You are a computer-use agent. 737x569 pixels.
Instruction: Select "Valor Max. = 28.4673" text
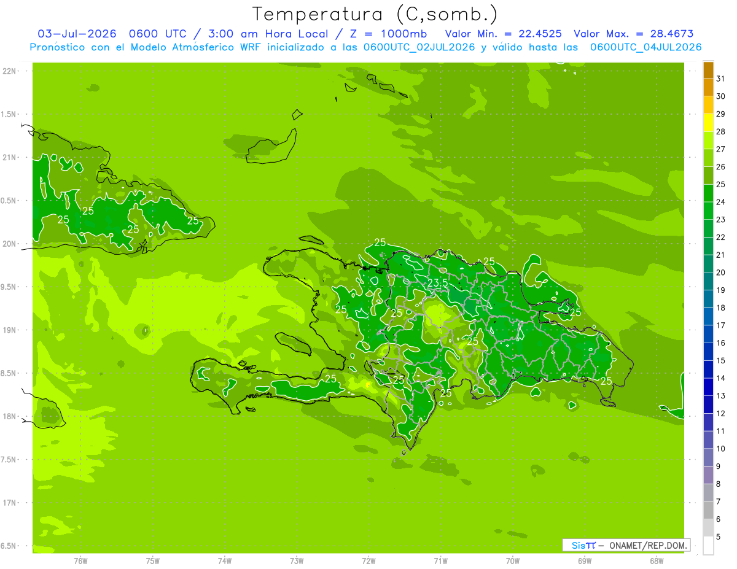[x=634, y=34]
